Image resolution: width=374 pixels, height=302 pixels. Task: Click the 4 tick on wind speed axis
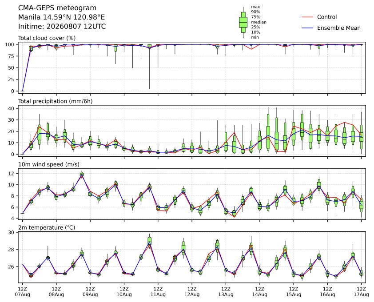(13, 218)
